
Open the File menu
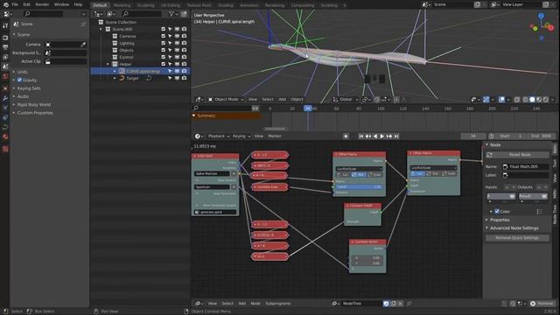(x=15, y=4)
